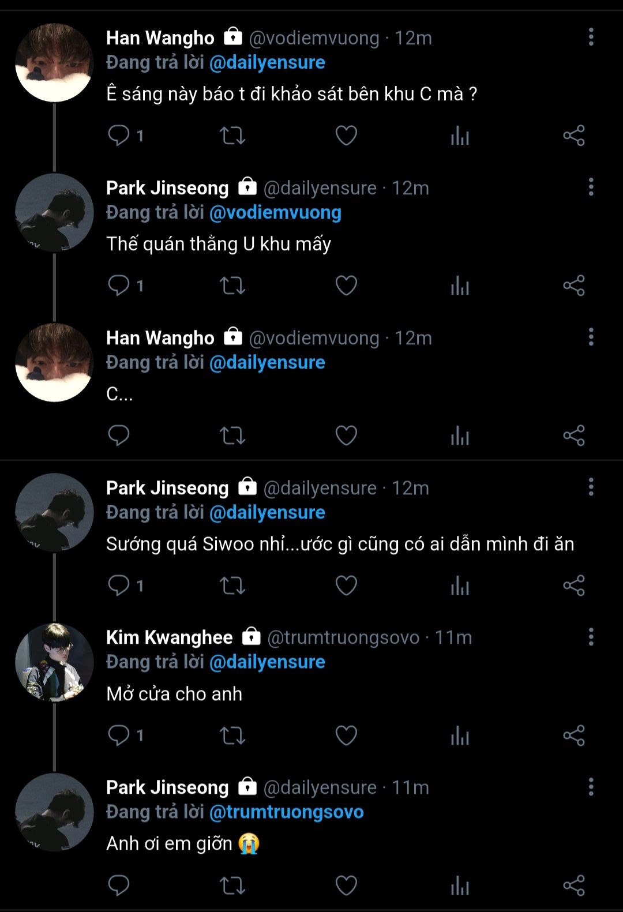Open @vodiemvuong mention in Park Jinseong's reply

pyautogui.click(x=275, y=212)
